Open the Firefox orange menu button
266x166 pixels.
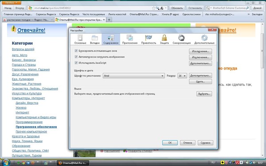pyautogui.click(x=12, y=3)
